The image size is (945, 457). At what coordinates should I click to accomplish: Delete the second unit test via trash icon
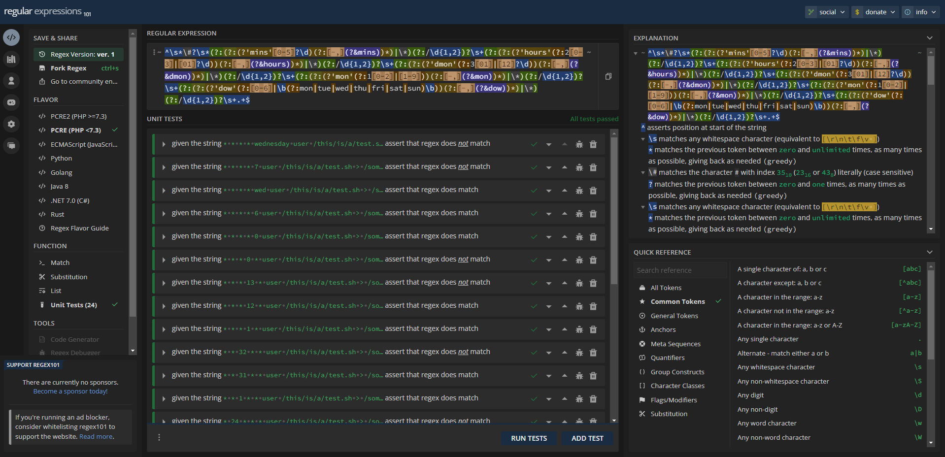tap(593, 167)
